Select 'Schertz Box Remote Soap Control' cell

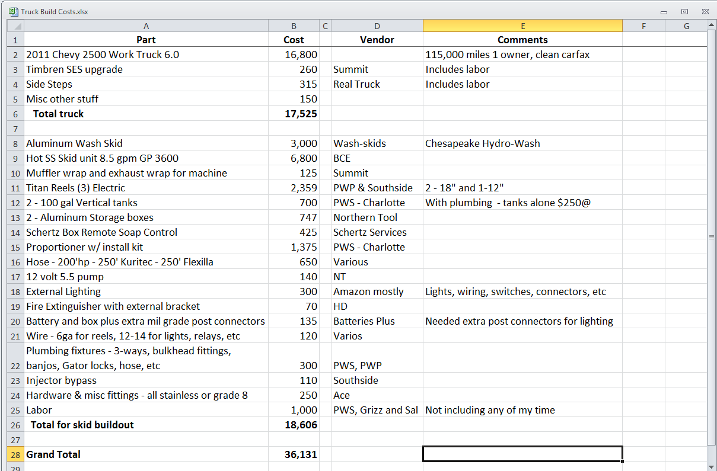pos(146,232)
